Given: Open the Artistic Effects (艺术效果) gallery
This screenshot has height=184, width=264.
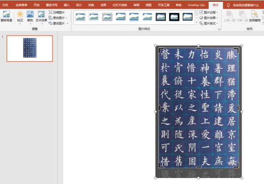Looking at the screenshot, I should 41,17.
